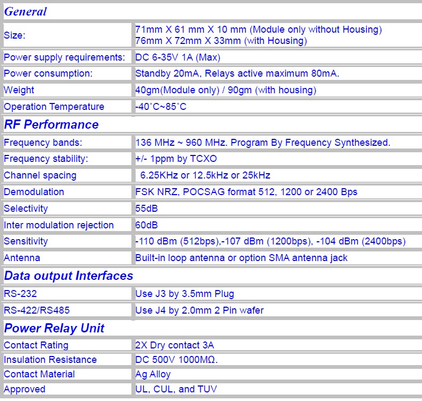
Task: Select 'Standby 20mA, Relays active maximum 80mA.' value
Action: 237,73
